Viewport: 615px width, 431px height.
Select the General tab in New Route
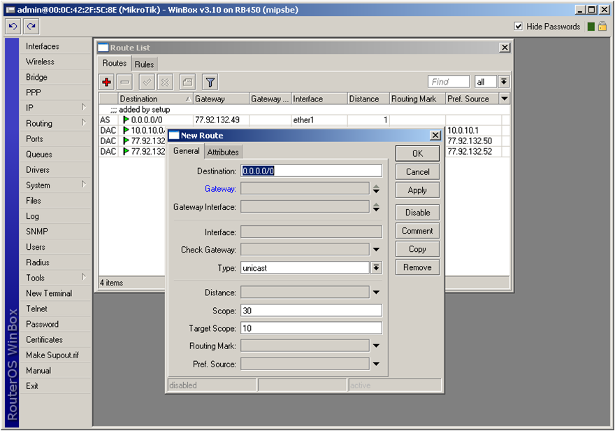[x=187, y=151]
